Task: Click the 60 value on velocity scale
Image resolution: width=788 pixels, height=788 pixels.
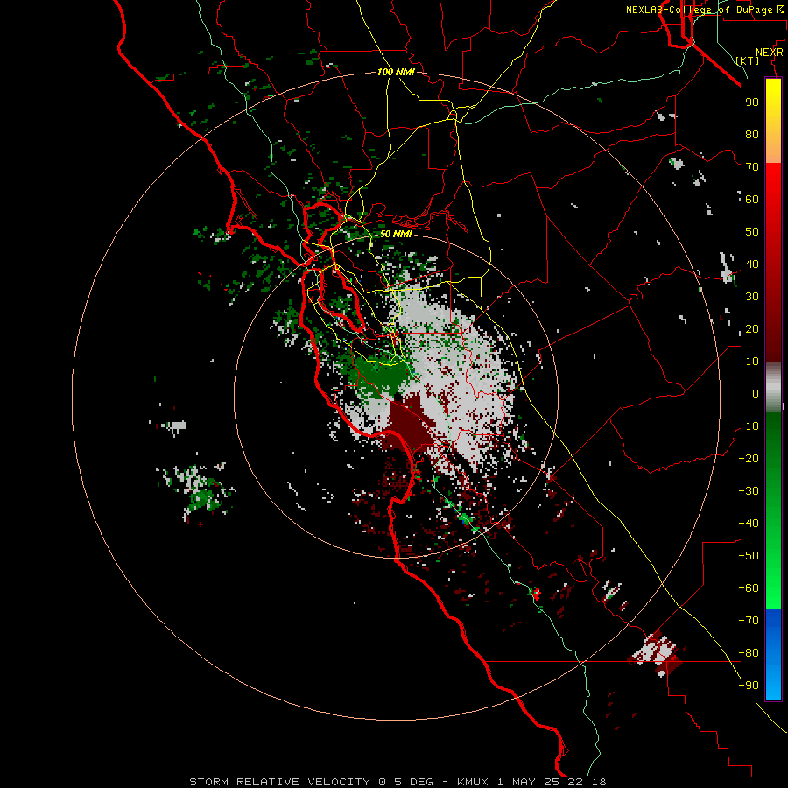Action: 752,199
